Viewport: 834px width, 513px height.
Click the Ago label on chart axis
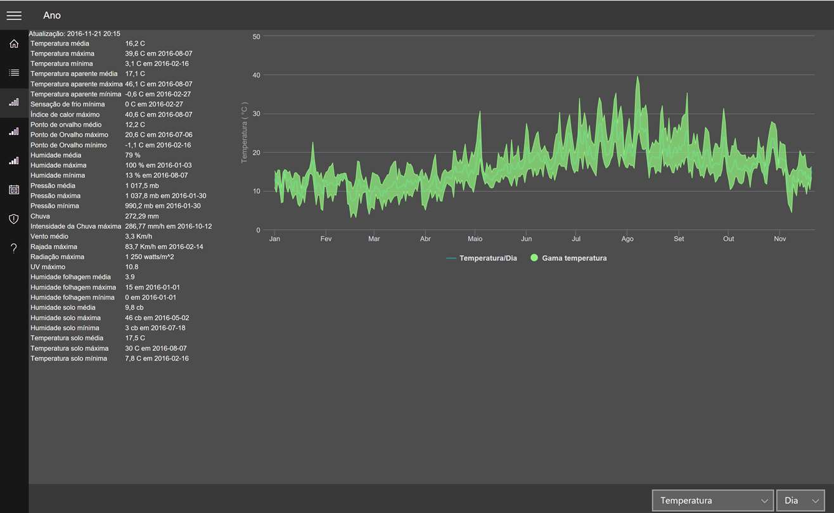pos(627,239)
